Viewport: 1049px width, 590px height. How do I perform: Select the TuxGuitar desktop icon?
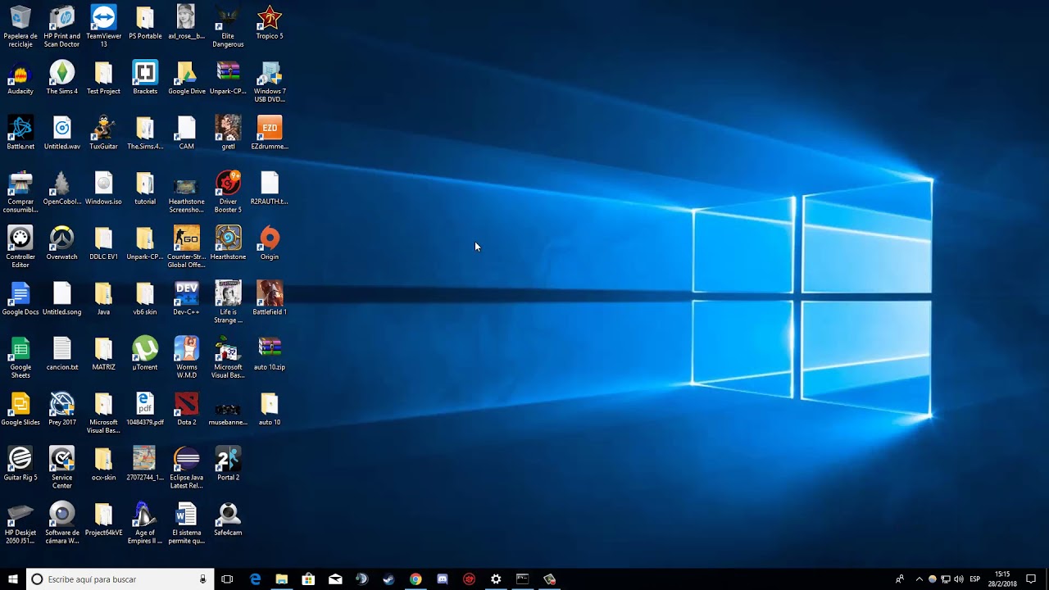[x=103, y=133]
